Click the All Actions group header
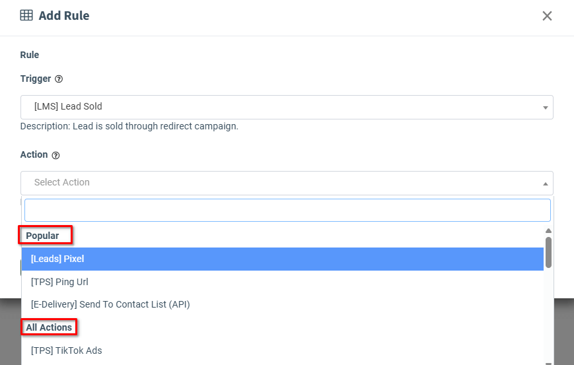Image resolution: width=574 pixels, height=365 pixels. [x=49, y=327]
